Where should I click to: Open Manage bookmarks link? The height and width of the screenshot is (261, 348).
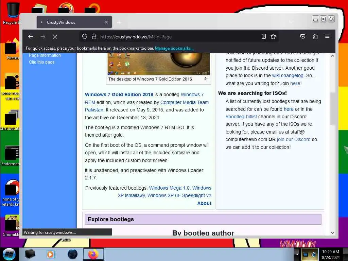coord(174,48)
